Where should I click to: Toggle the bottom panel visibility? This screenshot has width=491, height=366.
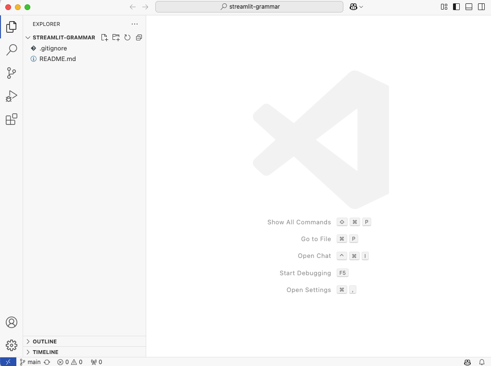coord(468,7)
